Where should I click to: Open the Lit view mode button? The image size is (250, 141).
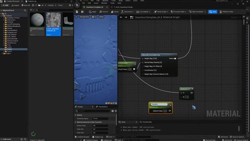pyautogui.click(x=94, y=17)
